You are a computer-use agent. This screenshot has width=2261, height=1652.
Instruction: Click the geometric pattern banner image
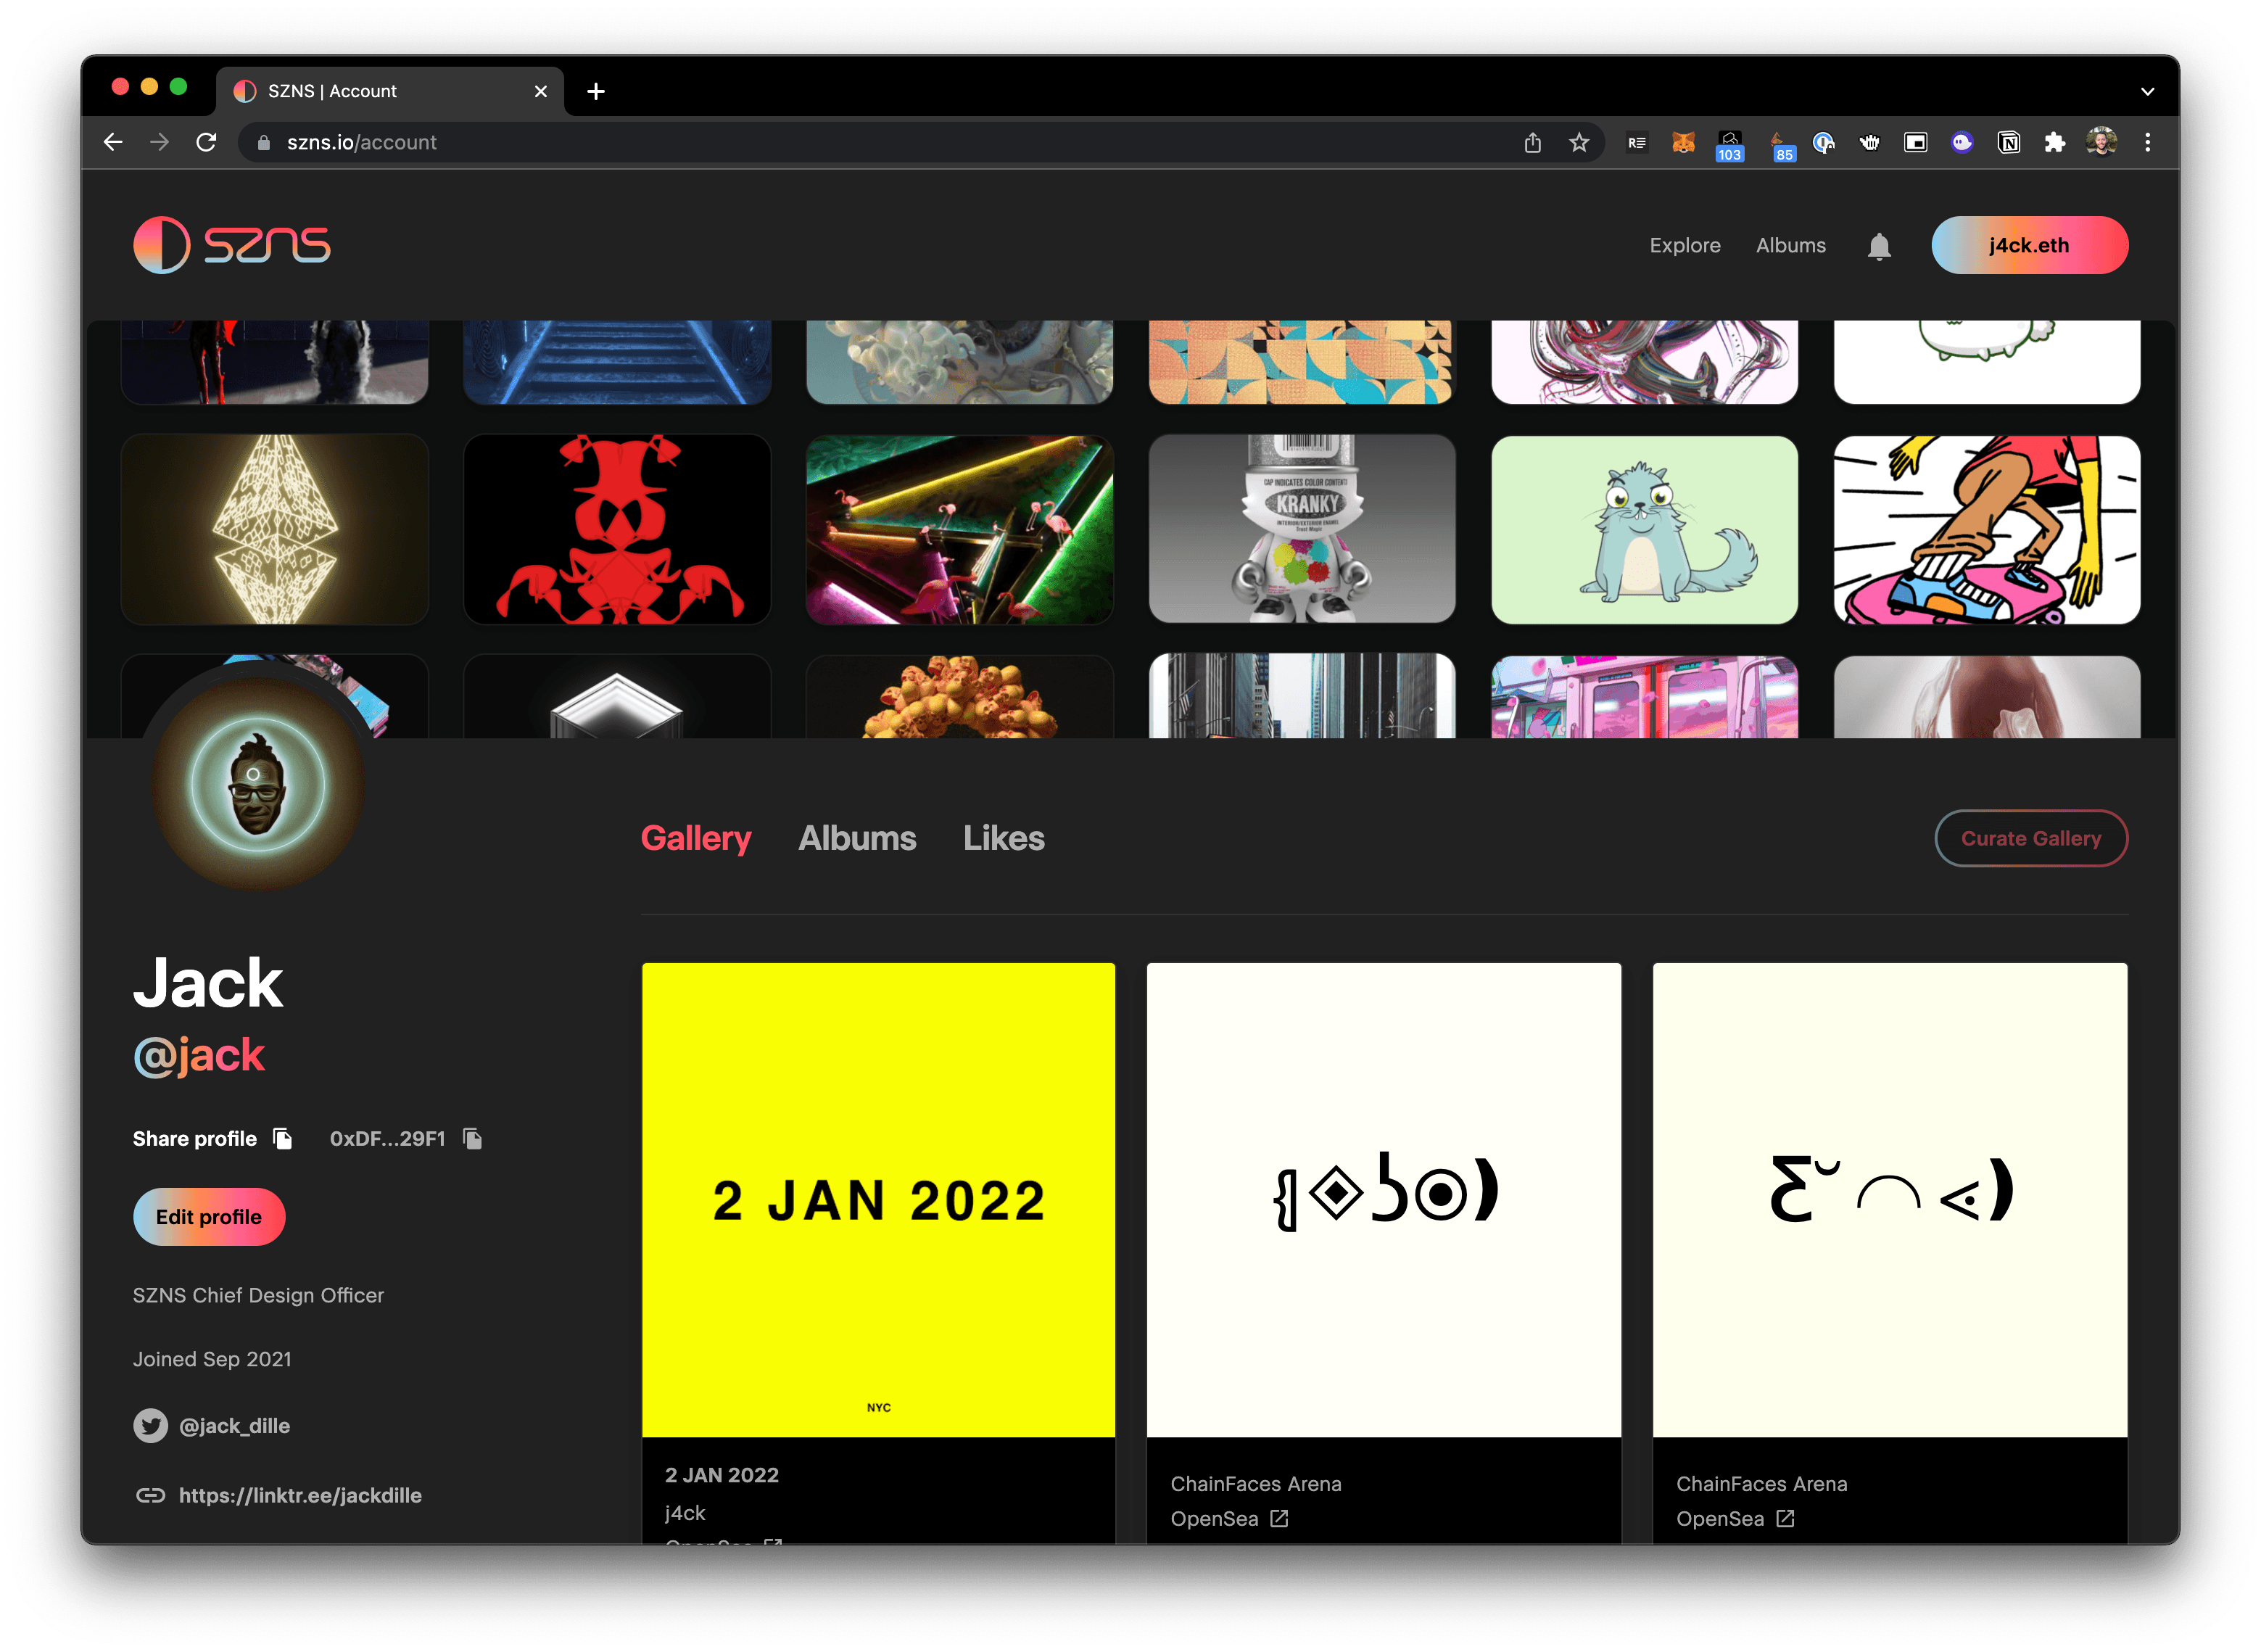coord(1302,362)
